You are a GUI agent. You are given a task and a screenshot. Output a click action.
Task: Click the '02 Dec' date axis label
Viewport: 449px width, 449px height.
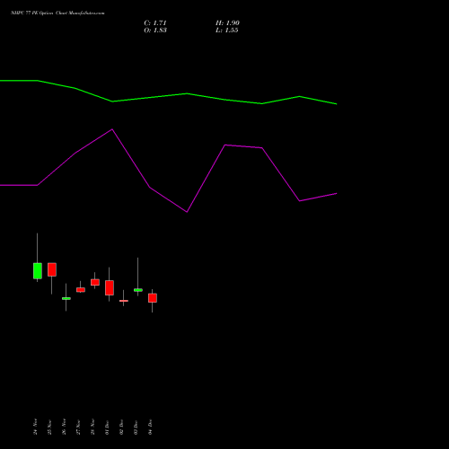(x=121, y=427)
